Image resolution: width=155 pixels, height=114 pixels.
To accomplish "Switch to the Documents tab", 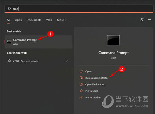I will click(34, 20).
